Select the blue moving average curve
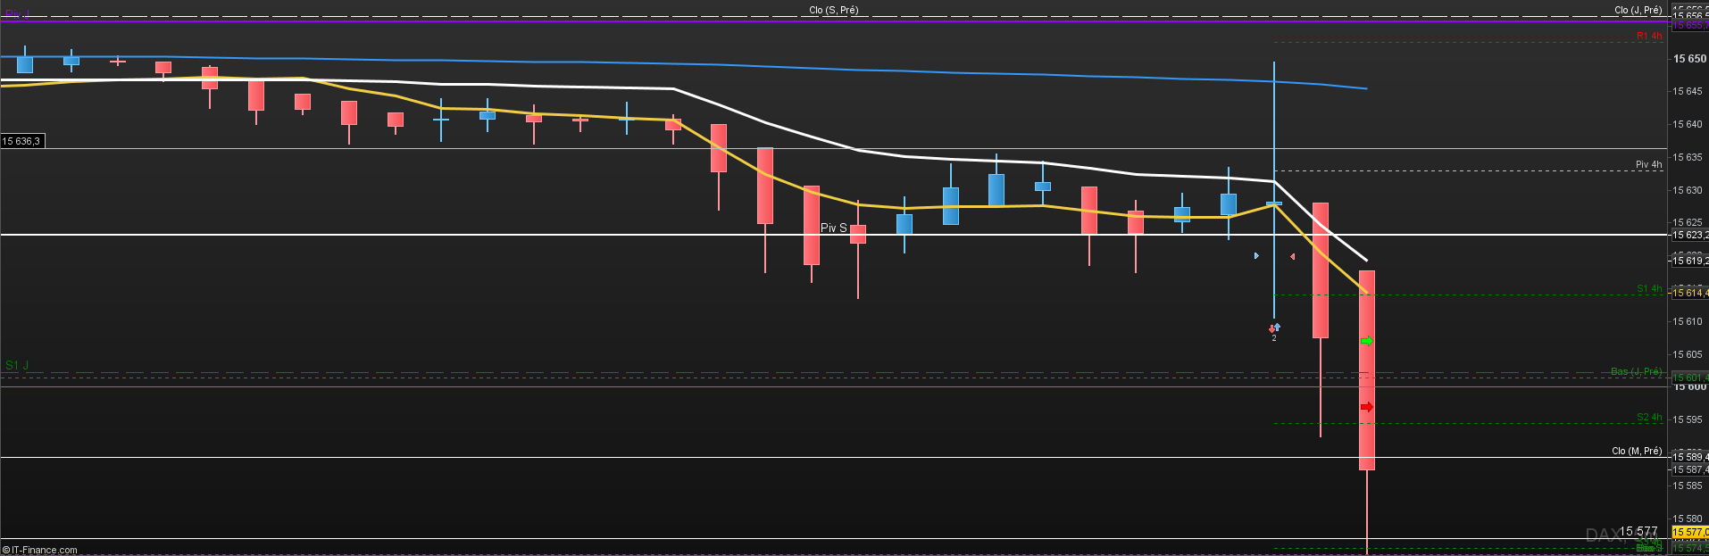The image size is (1709, 556). [683, 64]
